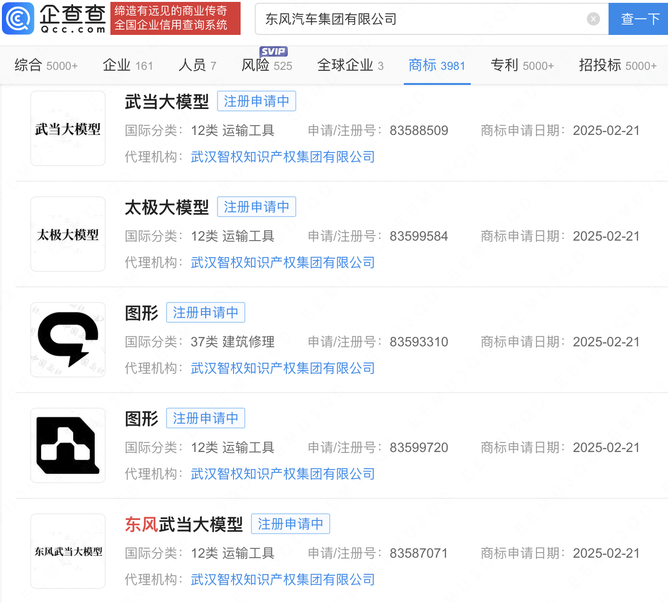This screenshot has width=668, height=603.
Task: Click the SVIP badge icon
Action: pyautogui.click(x=274, y=51)
